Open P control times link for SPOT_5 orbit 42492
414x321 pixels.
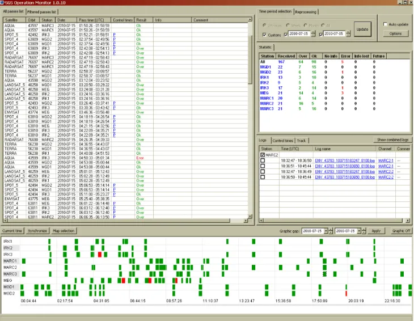pyautogui.click(x=114, y=35)
